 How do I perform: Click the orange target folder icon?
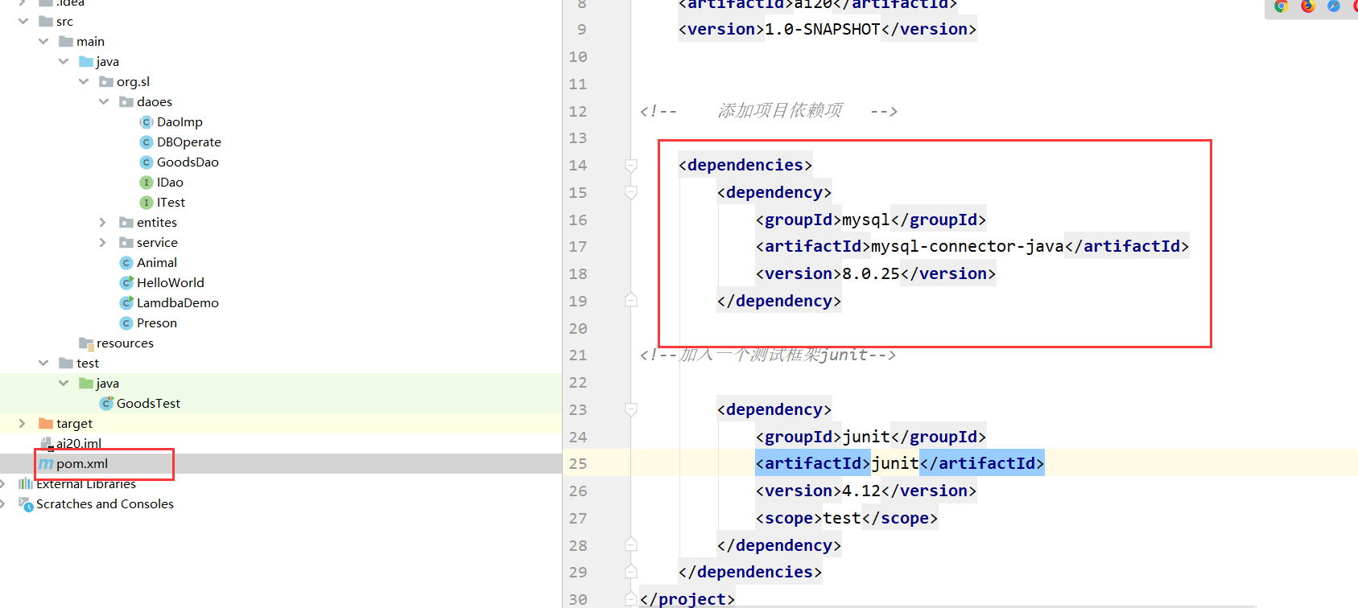click(x=46, y=424)
